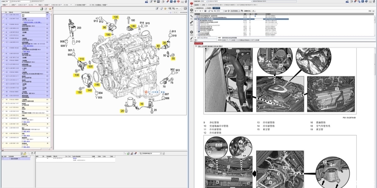Select the highlighted WIS step tab 3 显示文档
377x188 pixels.
click(216, 8)
